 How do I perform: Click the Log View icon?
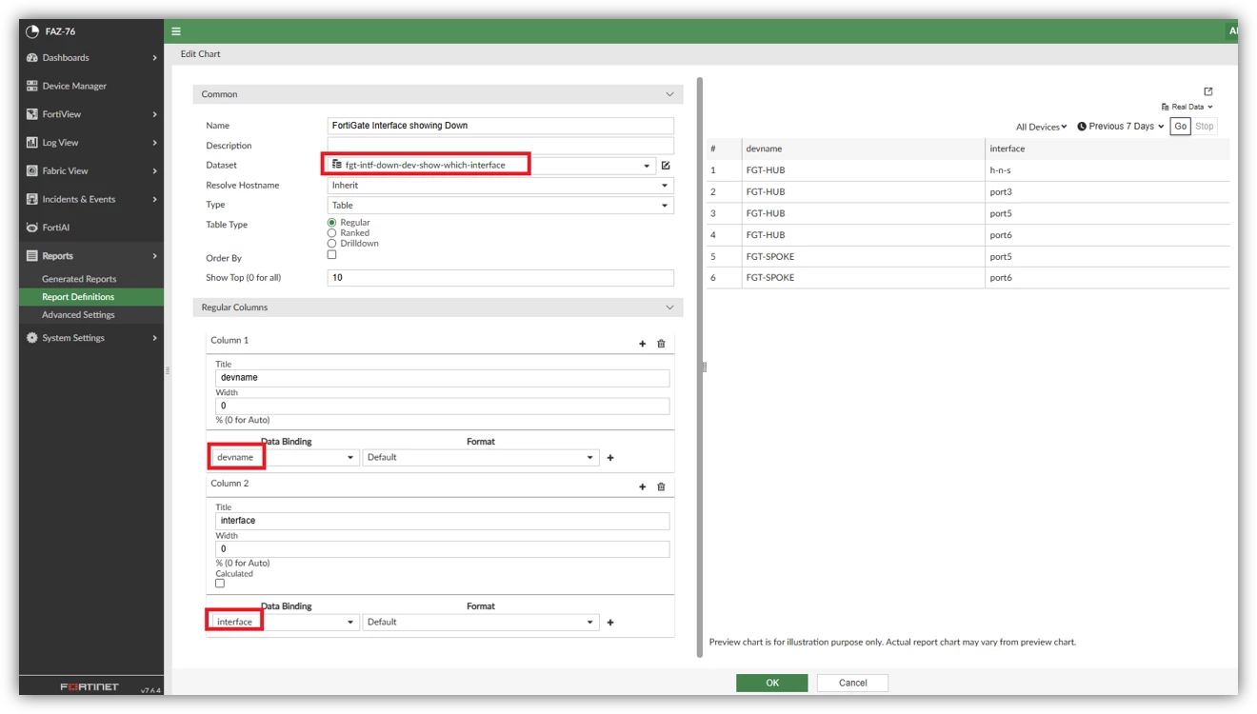[32, 143]
